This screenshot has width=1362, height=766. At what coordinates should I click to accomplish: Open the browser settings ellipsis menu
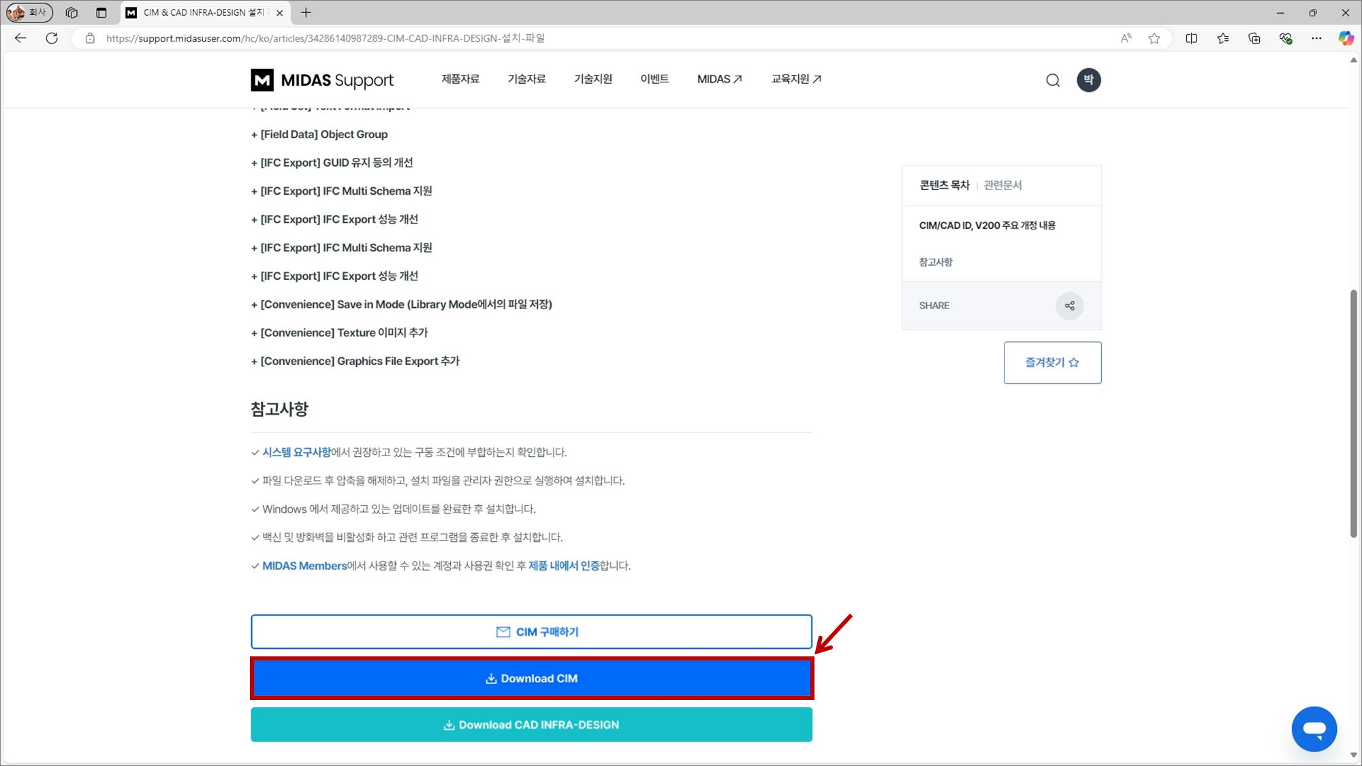[1316, 38]
